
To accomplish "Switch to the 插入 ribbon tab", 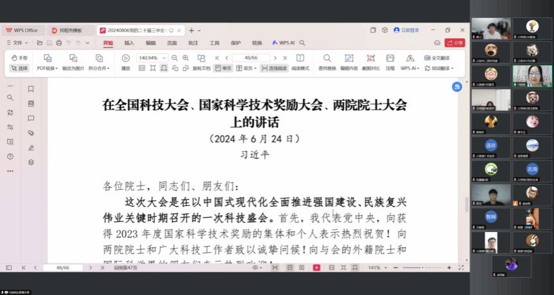I will [129, 43].
